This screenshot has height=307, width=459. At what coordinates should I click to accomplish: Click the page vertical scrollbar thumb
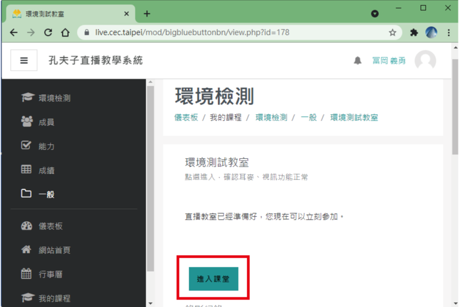455,107
